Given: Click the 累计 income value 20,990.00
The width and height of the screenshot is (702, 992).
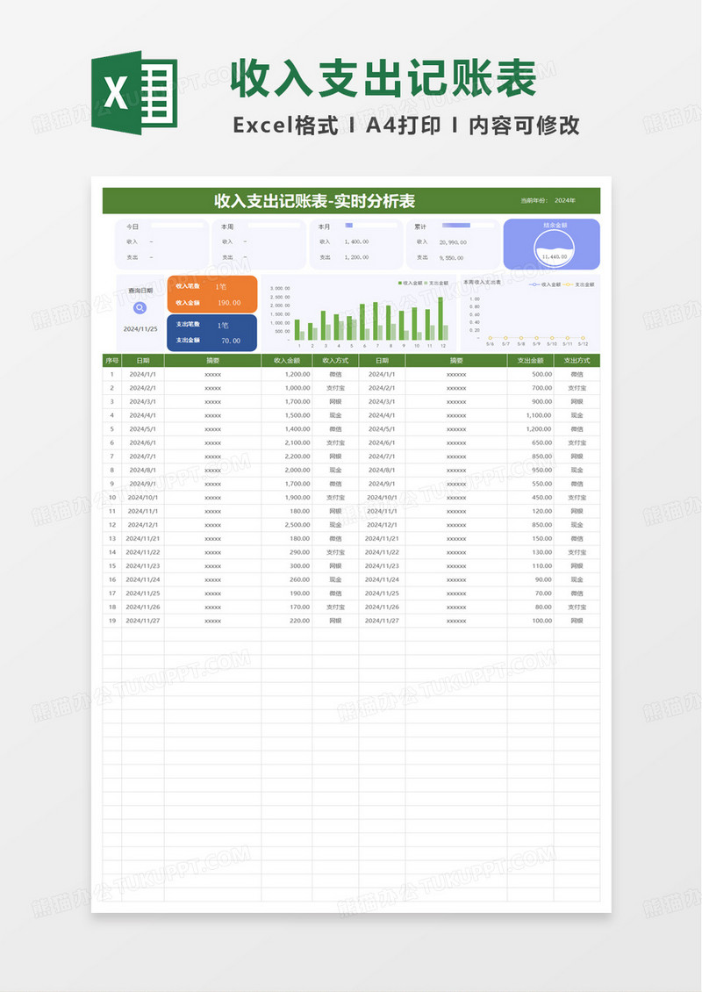Looking at the screenshot, I should coord(453,242).
